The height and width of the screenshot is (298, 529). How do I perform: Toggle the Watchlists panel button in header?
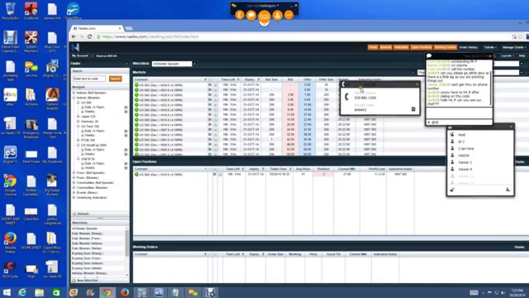(401, 47)
